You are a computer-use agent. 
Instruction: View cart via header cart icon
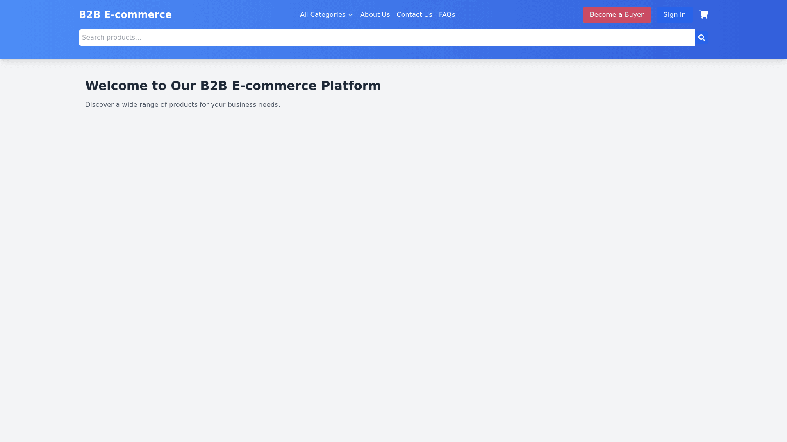tap(703, 15)
